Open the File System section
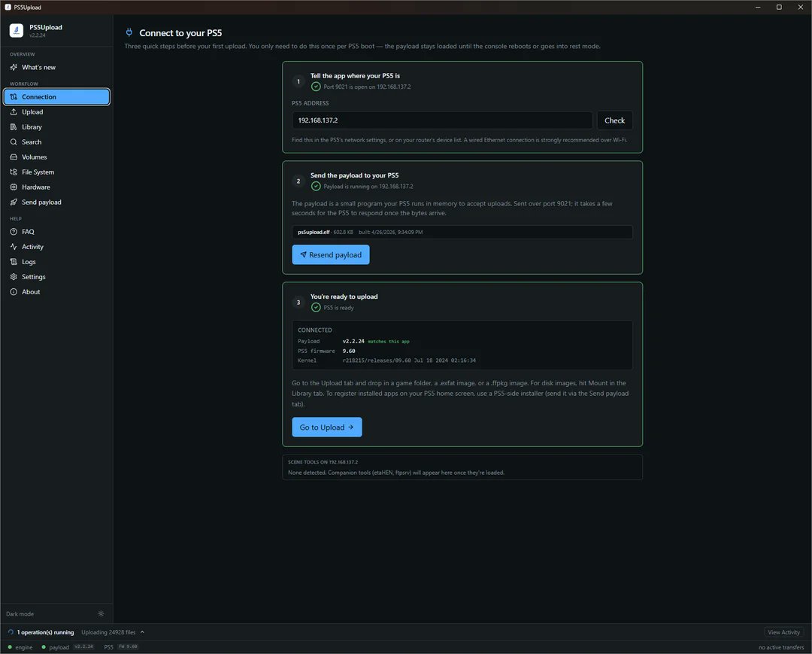The width and height of the screenshot is (812, 654). coord(56,172)
